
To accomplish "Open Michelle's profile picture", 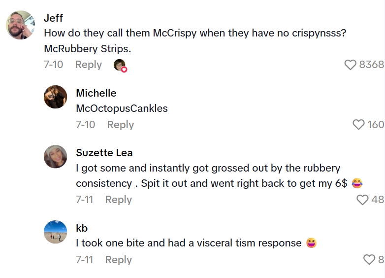I will pos(55,97).
